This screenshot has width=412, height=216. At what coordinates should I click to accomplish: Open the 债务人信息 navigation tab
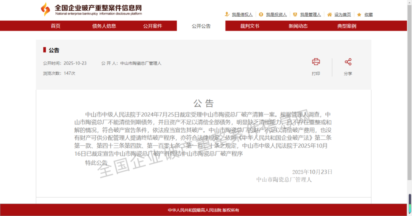(104, 26)
